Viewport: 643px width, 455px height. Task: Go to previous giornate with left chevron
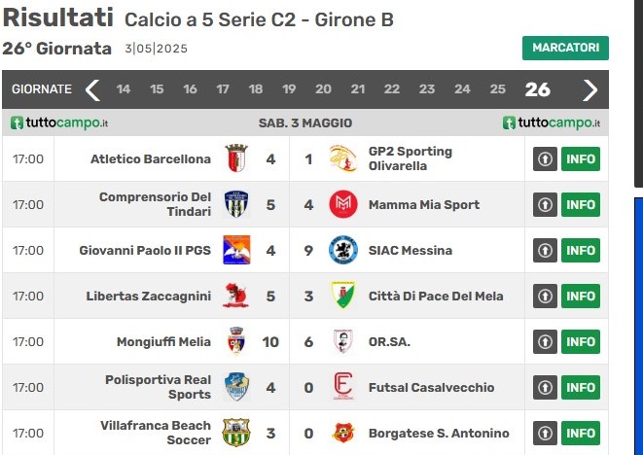click(x=92, y=89)
